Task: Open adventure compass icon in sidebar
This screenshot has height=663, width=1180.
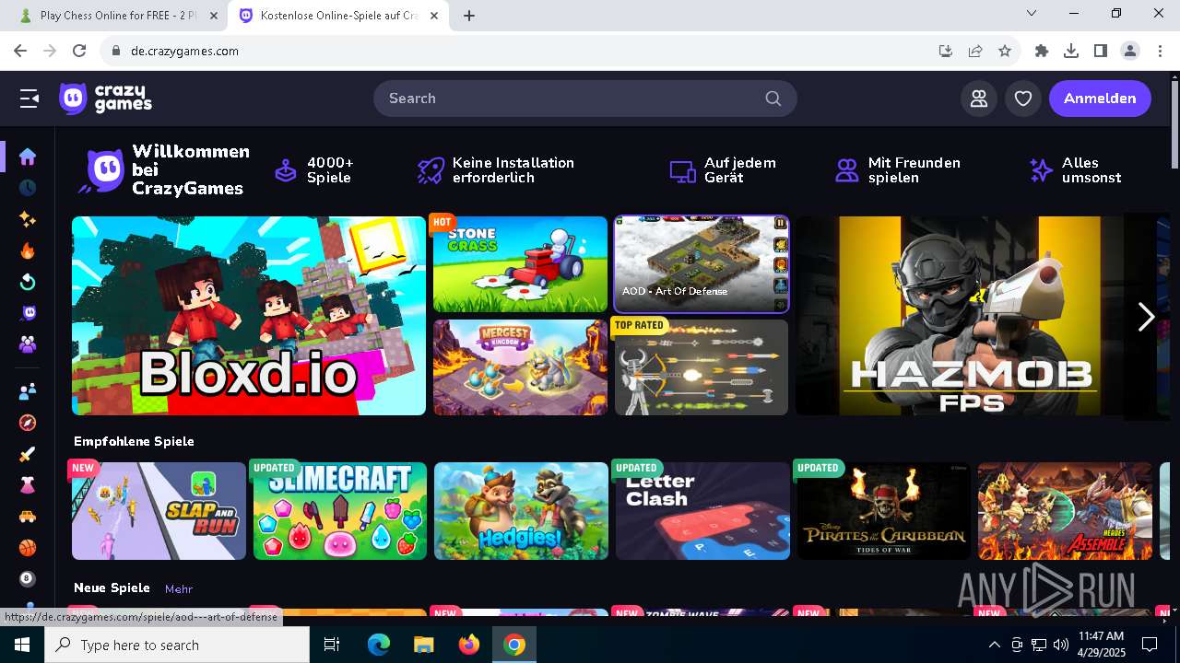Action: [x=28, y=423]
